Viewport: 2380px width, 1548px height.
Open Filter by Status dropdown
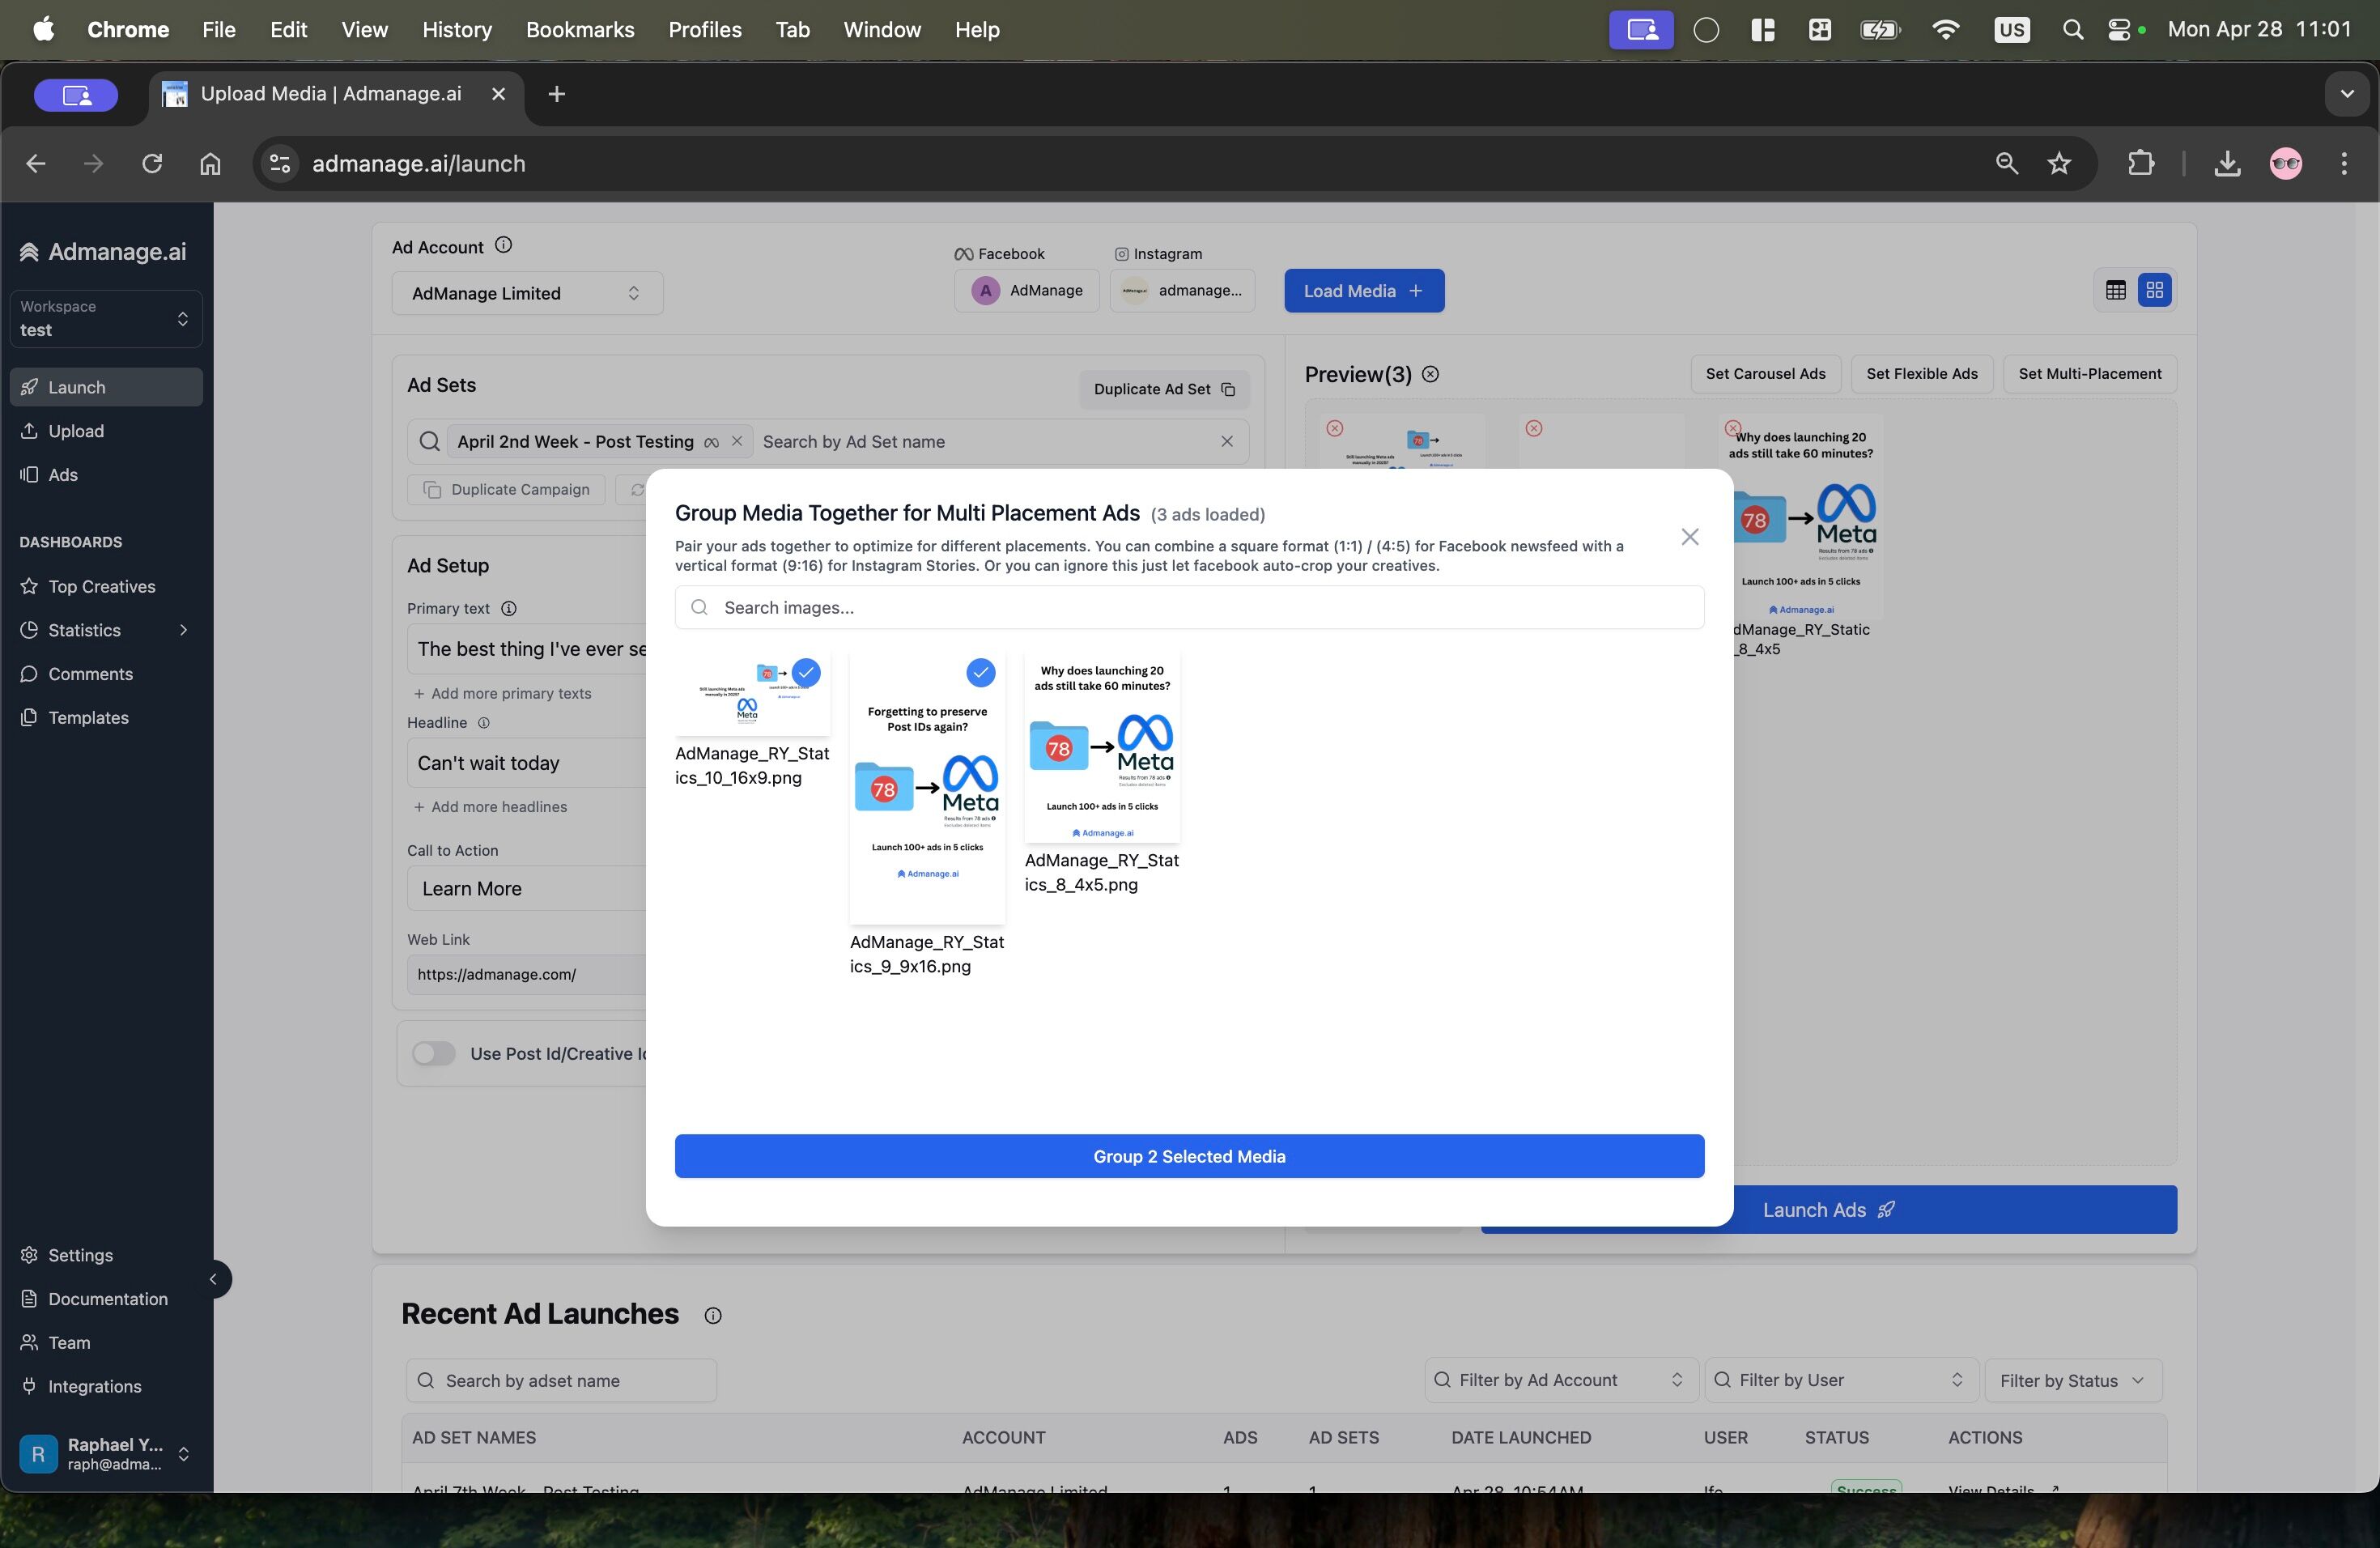tap(2072, 1380)
